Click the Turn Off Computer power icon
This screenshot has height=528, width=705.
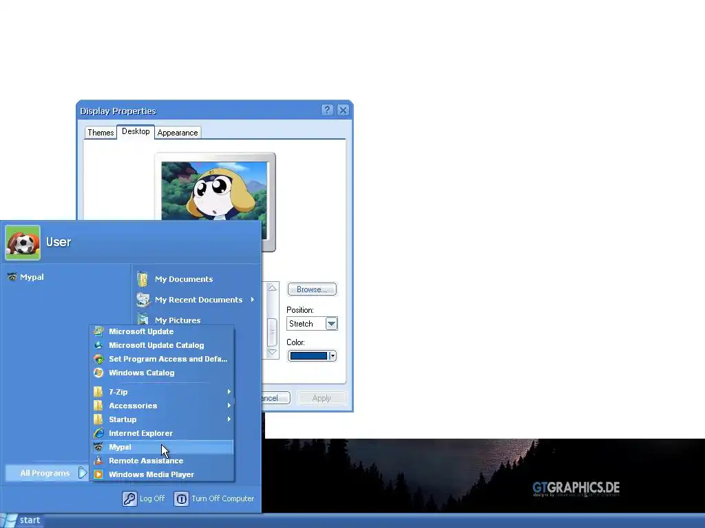[x=181, y=499]
